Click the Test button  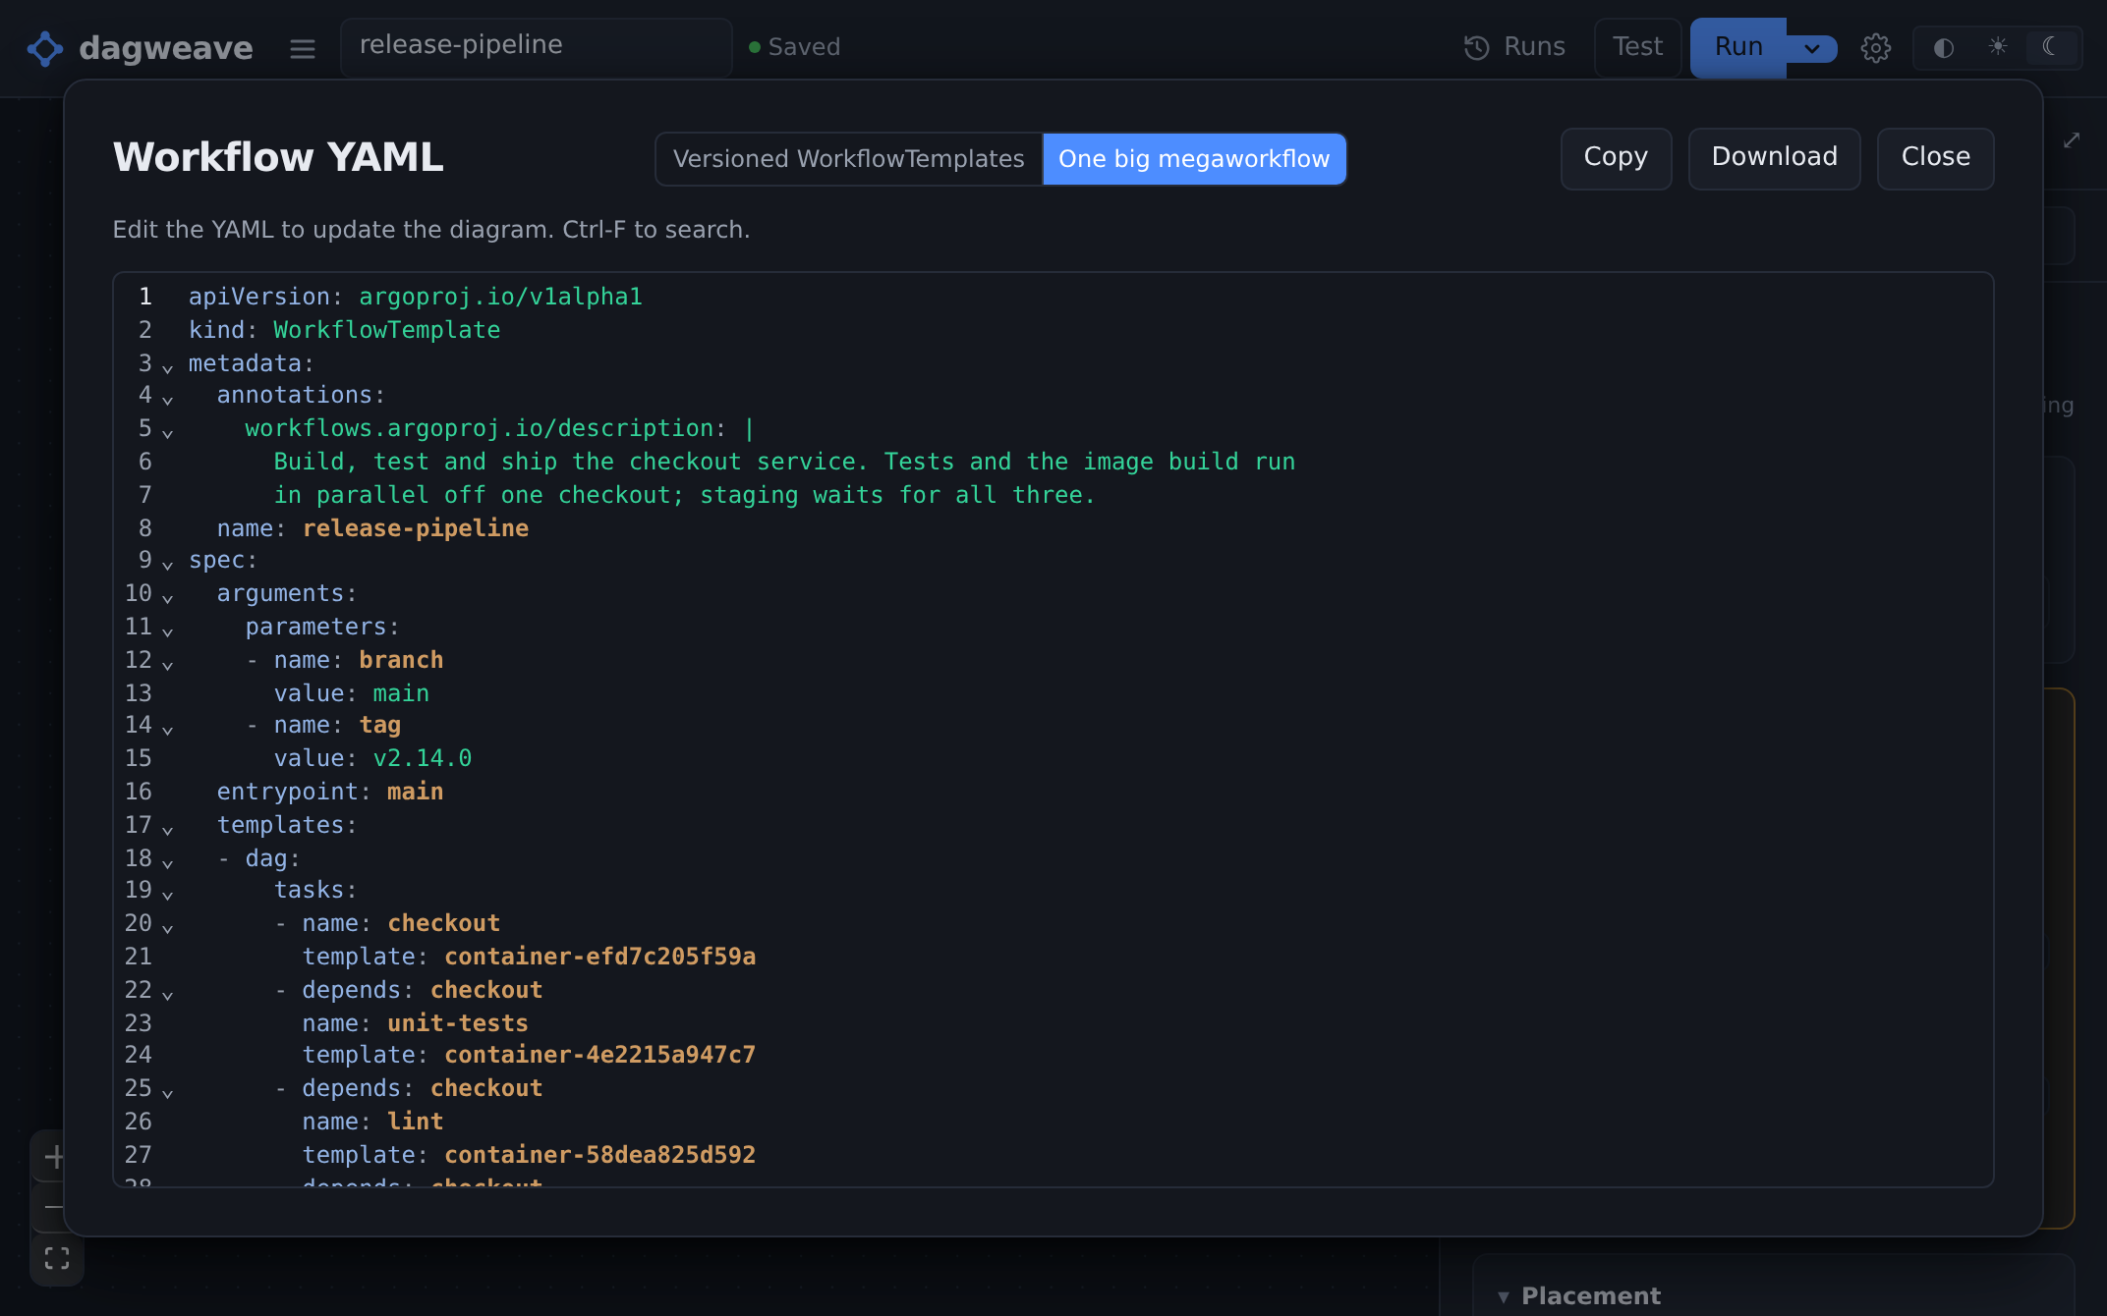click(1637, 47)
